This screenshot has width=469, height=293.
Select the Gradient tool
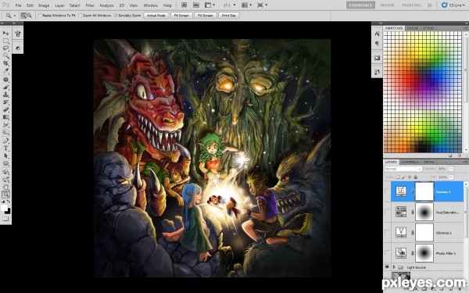coord(5,117)
